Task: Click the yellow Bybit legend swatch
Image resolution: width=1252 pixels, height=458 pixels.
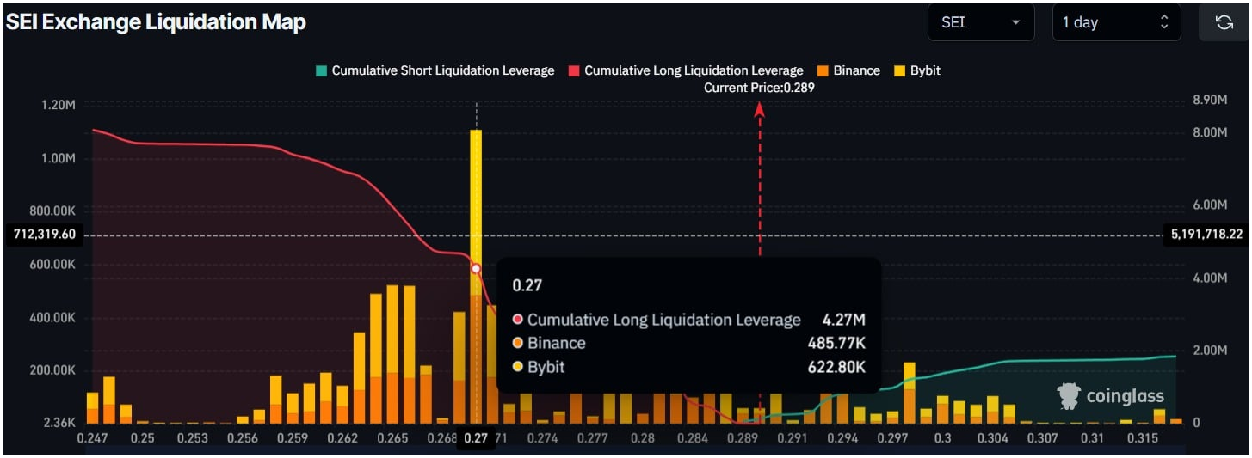Action: pyautogui.click(x=899, y=70)
